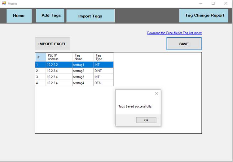Open the Home tab
This screenshot has width=233, height=162.
tap(19, 16)
